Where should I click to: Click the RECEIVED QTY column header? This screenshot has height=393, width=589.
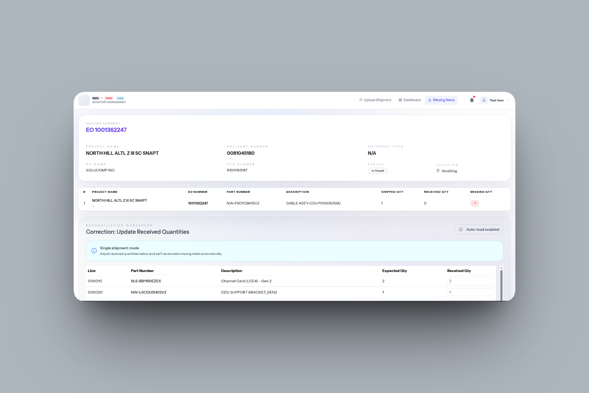436,192
